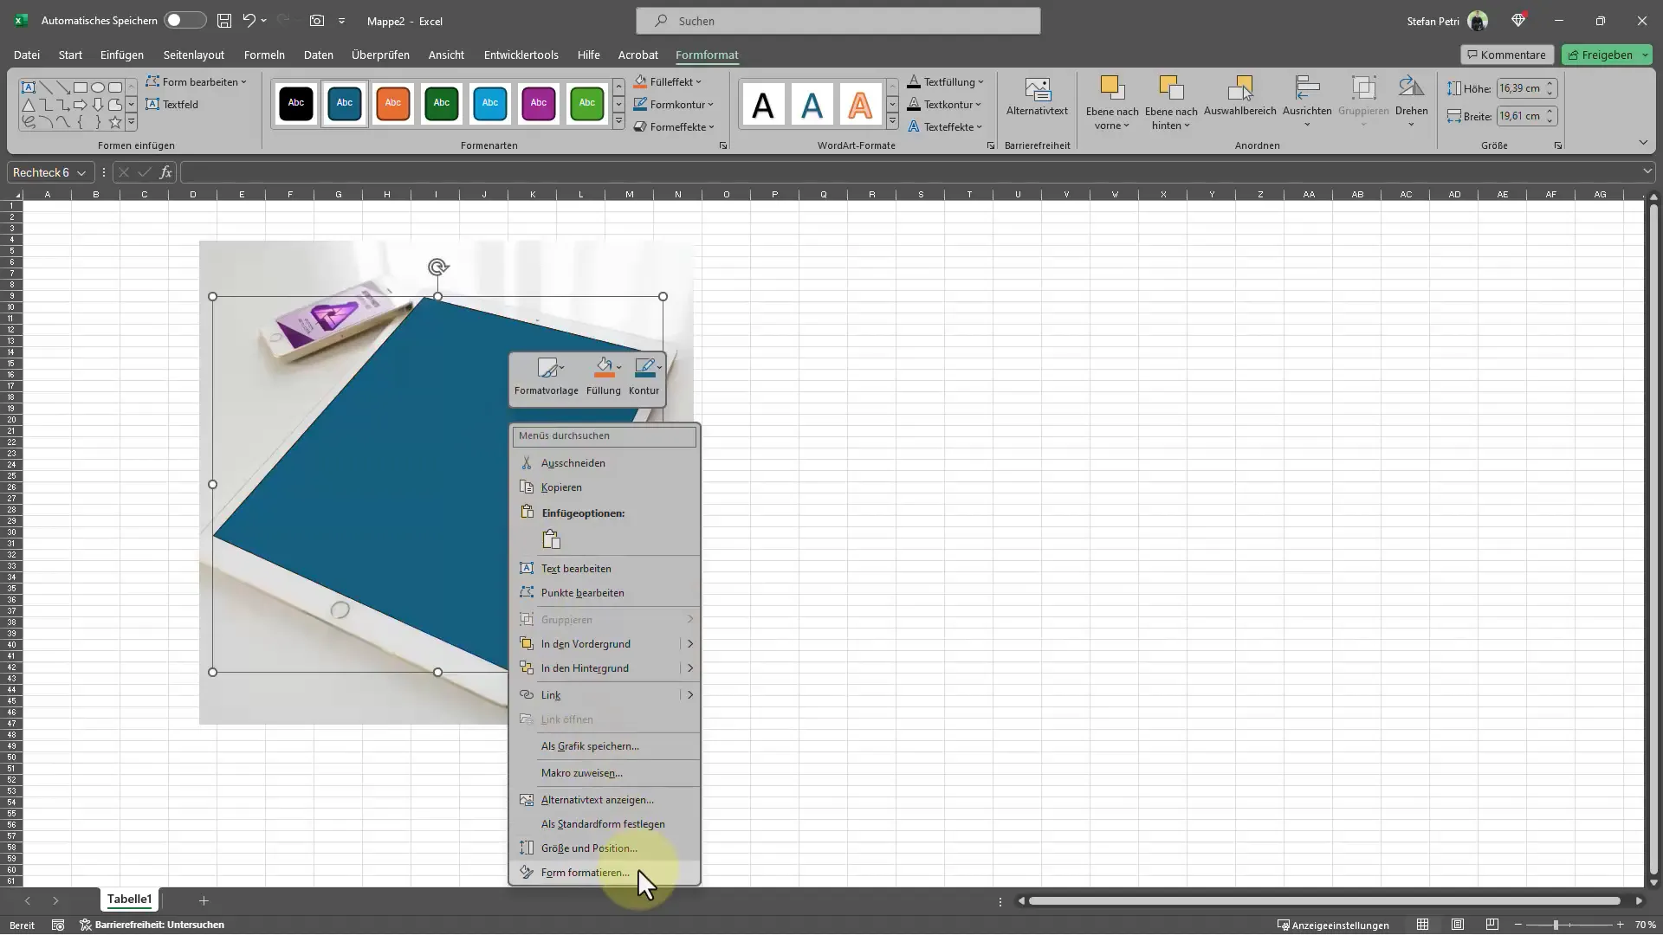The image size is (1663, 935).
Task: Open the Texteffekte dropdown
Action: 945,126
